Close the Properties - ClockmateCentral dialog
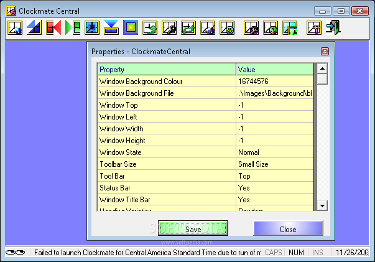 point(325,51)
